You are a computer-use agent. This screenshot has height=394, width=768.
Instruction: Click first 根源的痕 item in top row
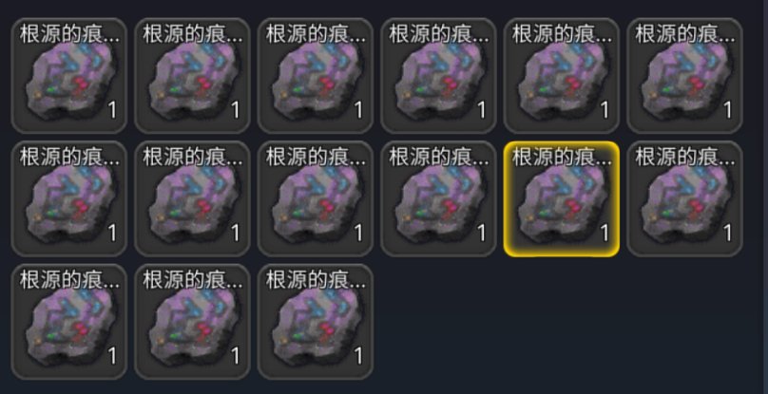69,76
